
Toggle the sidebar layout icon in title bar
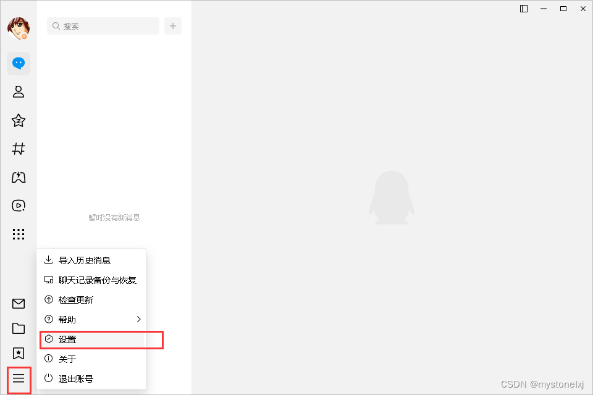coord(524,9)
